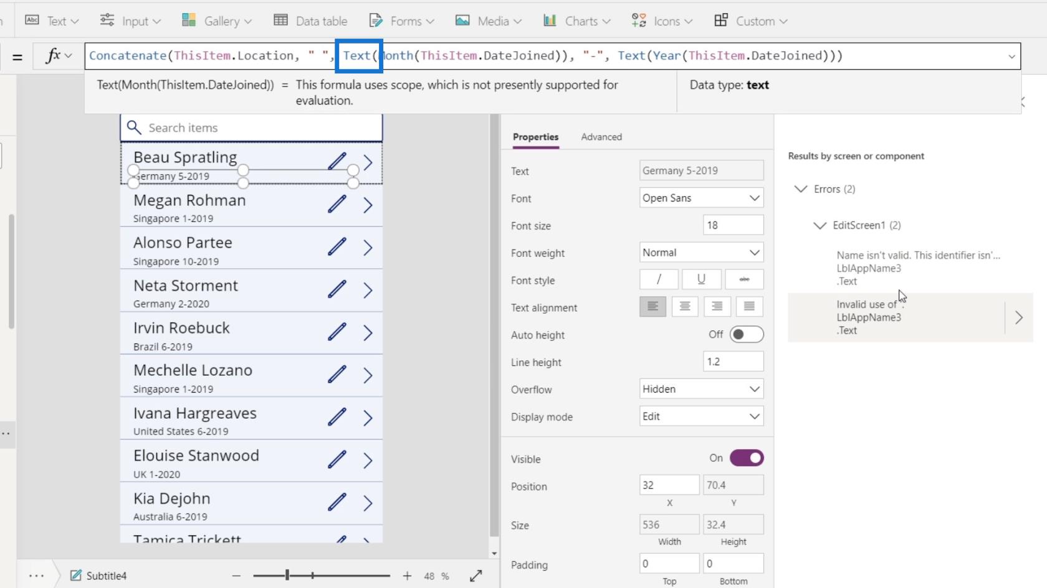Open the Display mode dropdown
Viewport: 1047px width, 588px height.
coord(701,416)
